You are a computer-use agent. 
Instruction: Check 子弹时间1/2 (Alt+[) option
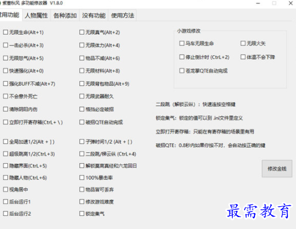click(x=82, y=141)
